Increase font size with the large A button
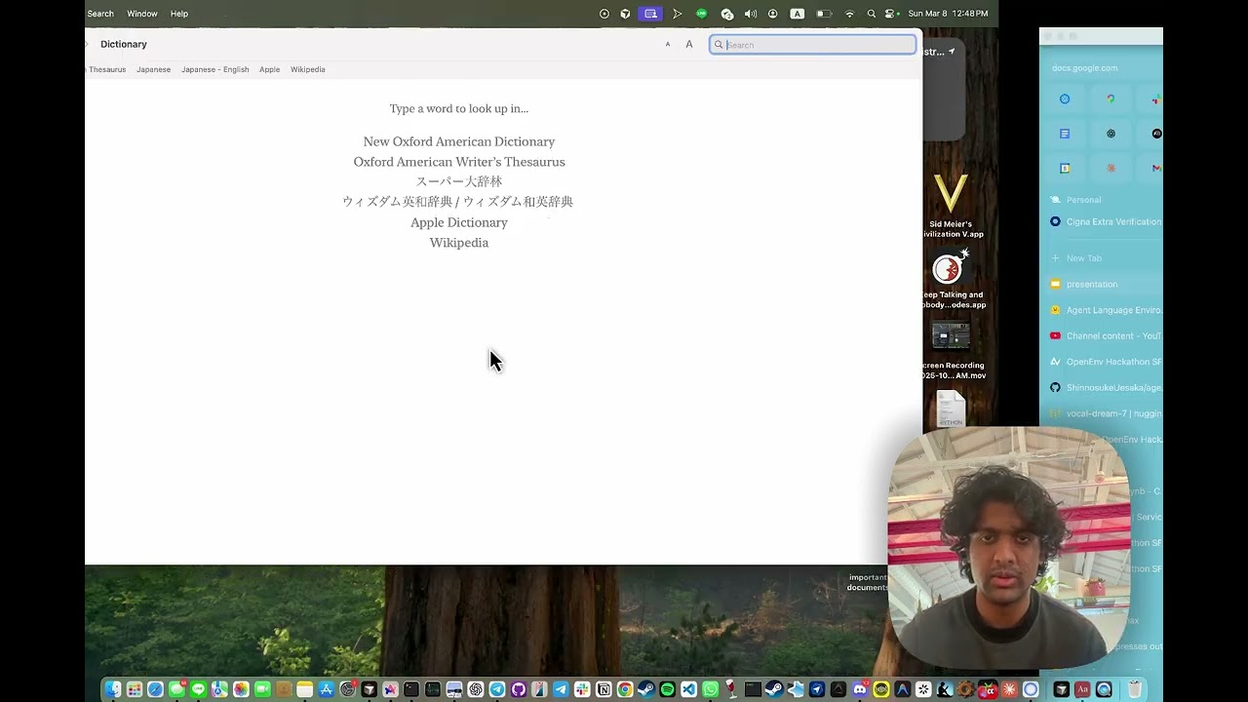The height and width of the screenshot is (702, 1248). tap(689, 45)
